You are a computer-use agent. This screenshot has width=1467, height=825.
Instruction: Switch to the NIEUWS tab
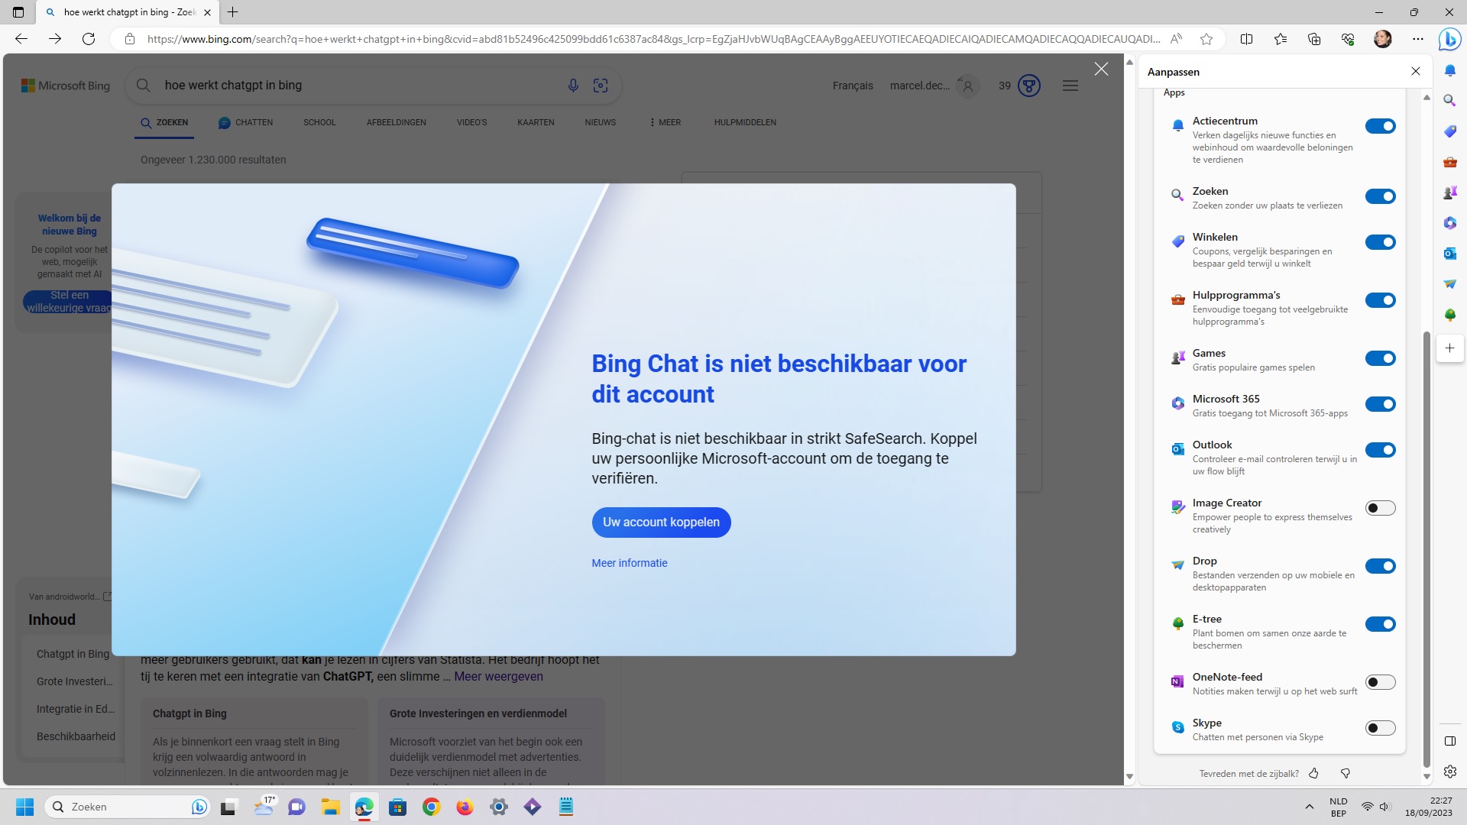[x=600, y=122]
